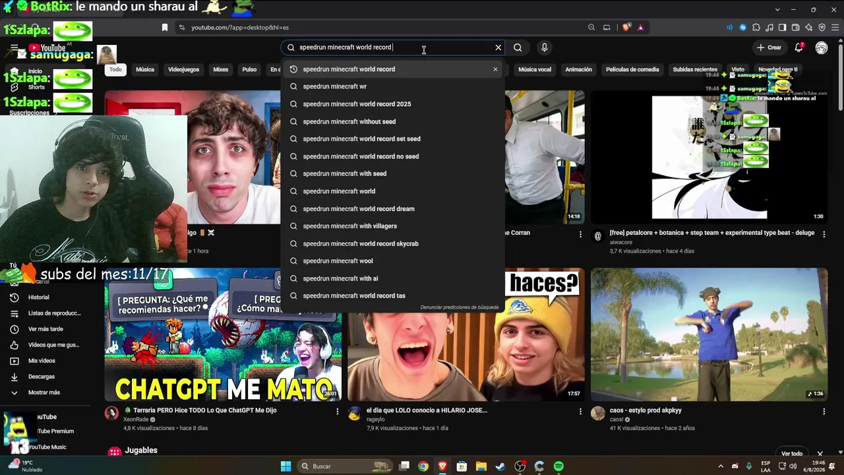The width and height of the screenshot is (844, 475).
Task: Start voice search with the microphone icon
Action: pos(544,47)
